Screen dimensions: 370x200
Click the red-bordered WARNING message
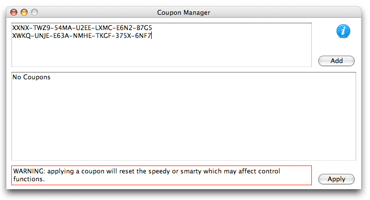(162, 175)
